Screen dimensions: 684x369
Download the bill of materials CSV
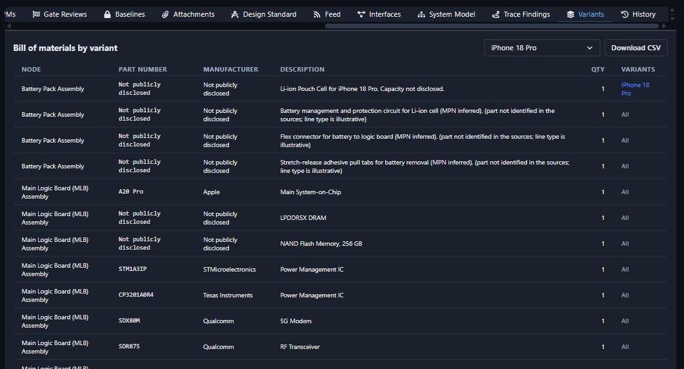pyautogui.click(x=636, y=48)
